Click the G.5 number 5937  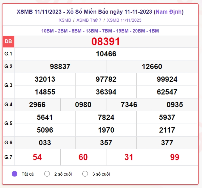pyautogui.click(x=167, y=117)
